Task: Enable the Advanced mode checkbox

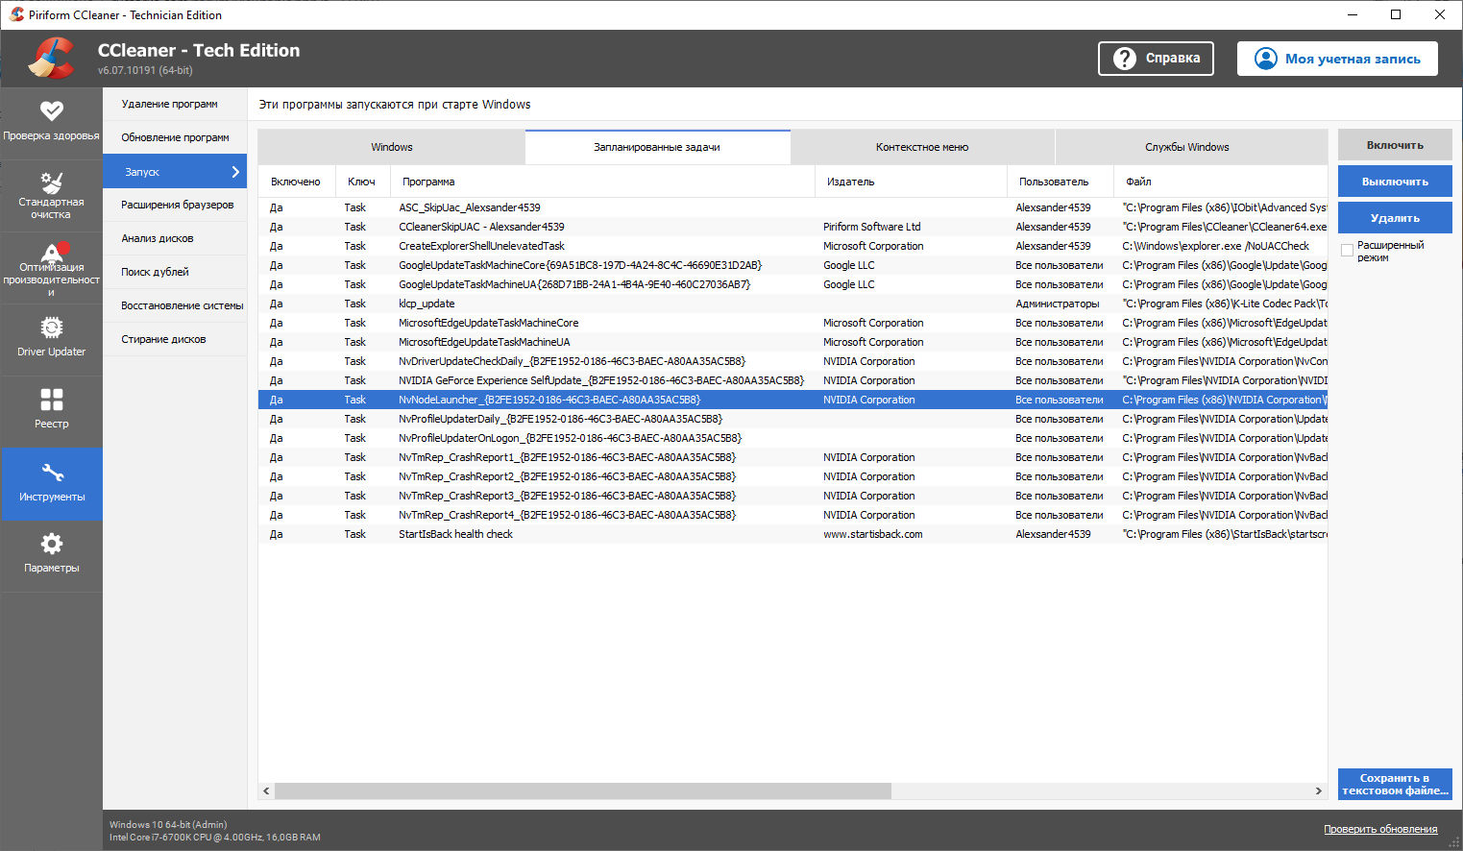Action: [1347, 251]
